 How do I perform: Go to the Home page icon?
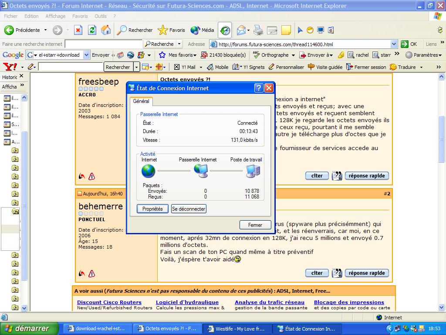coord(106,30)
